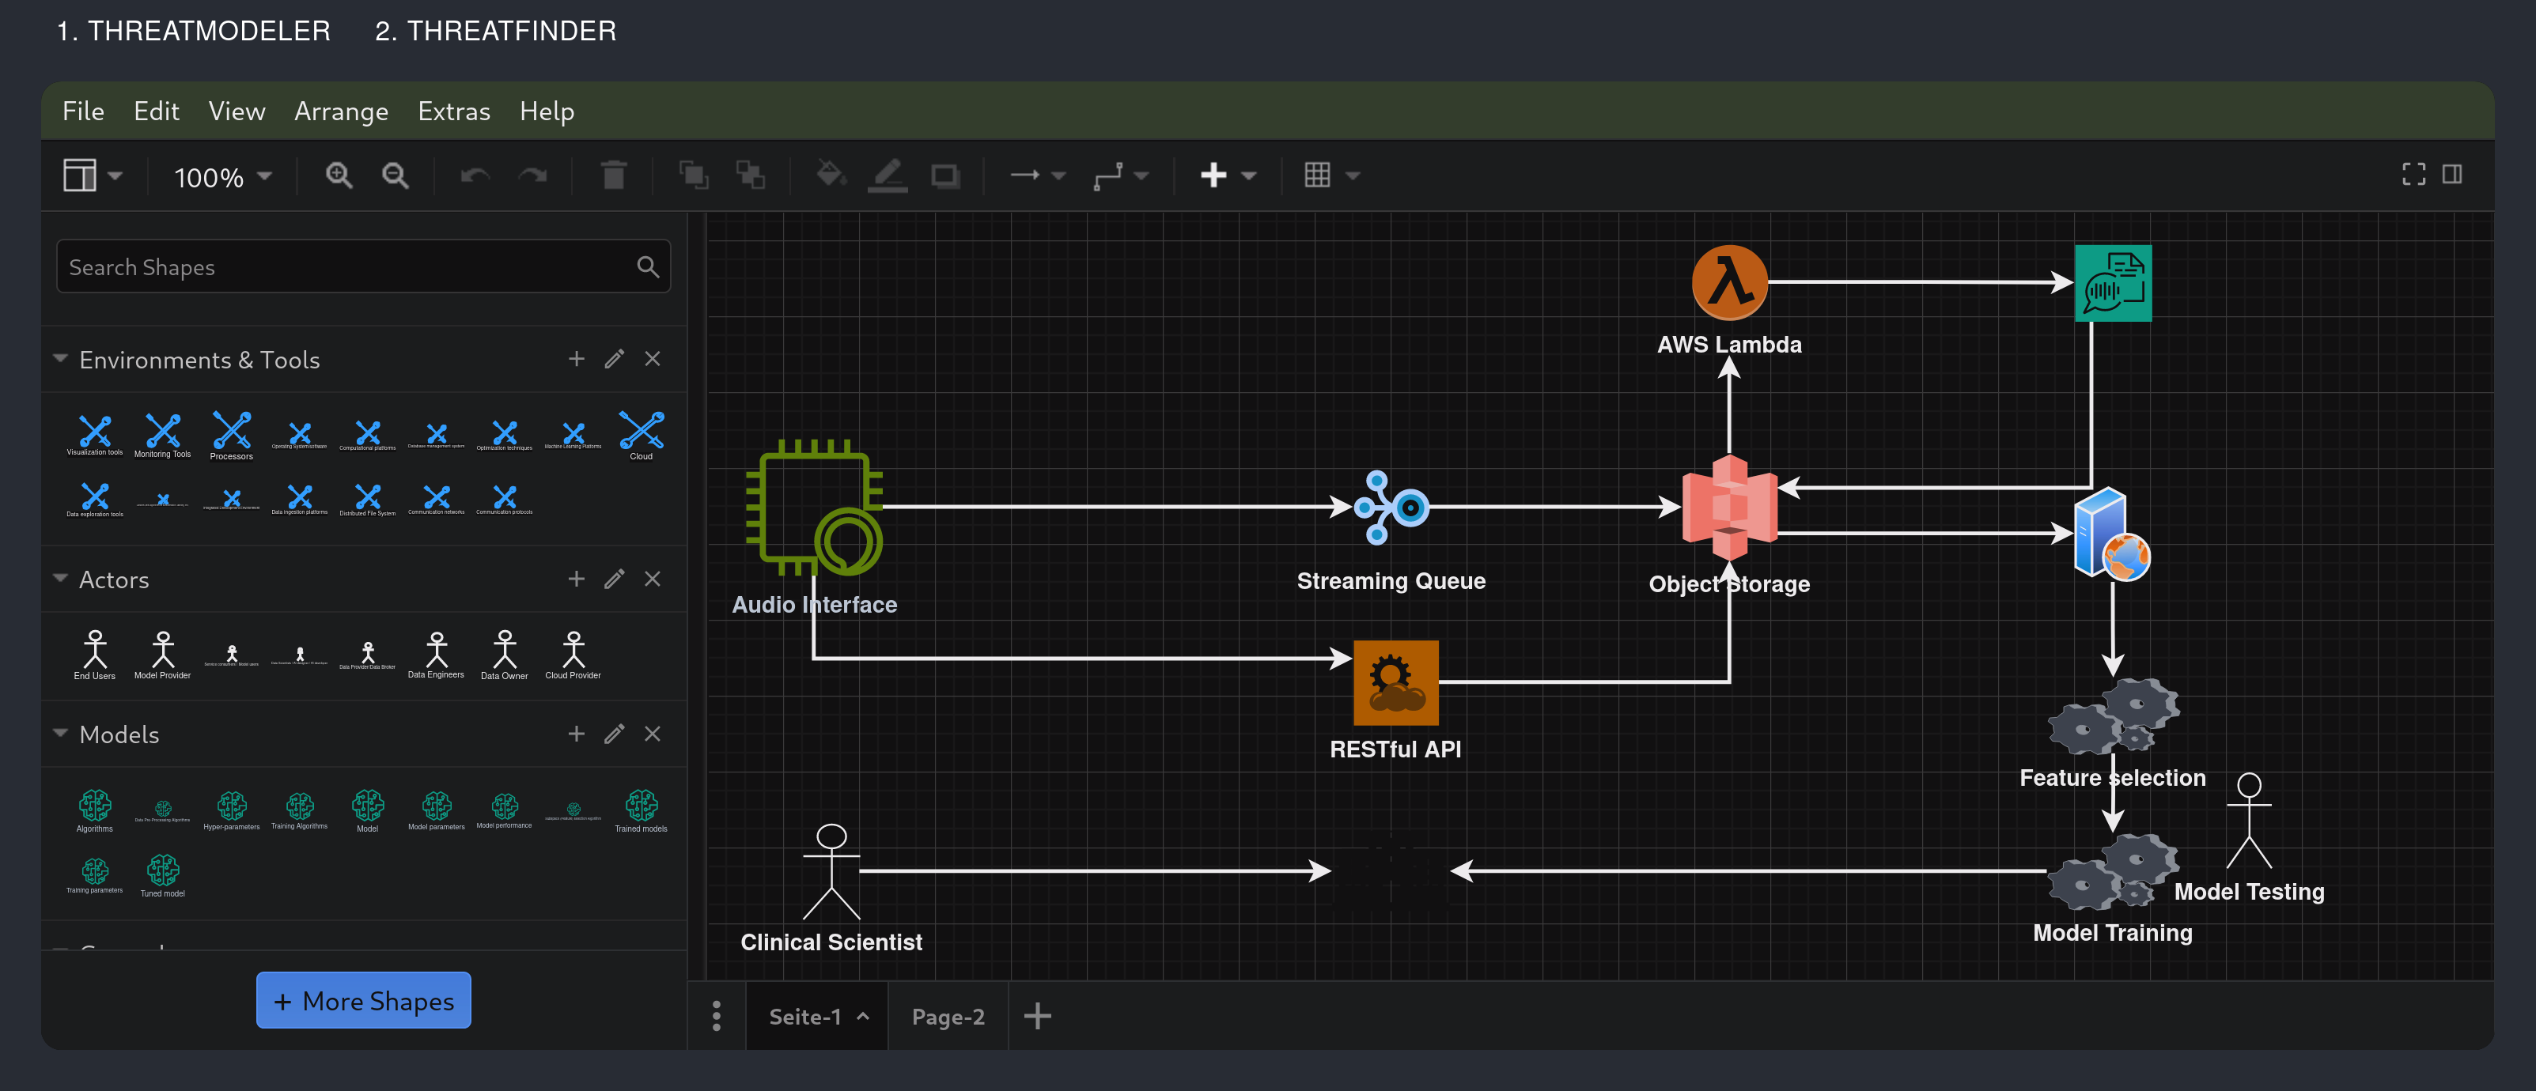
Task: Toggle the format panel icon at right
Action: point(2451,174)
